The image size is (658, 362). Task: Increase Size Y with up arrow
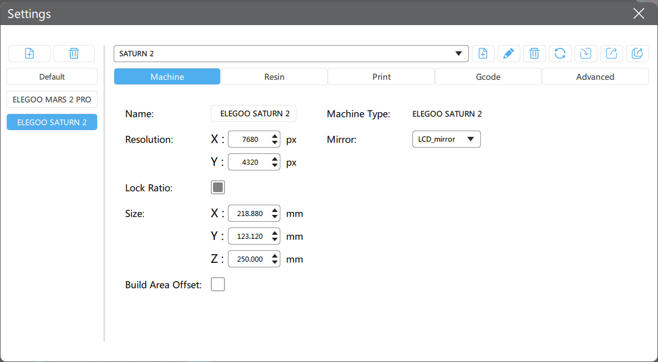[275, 233]
